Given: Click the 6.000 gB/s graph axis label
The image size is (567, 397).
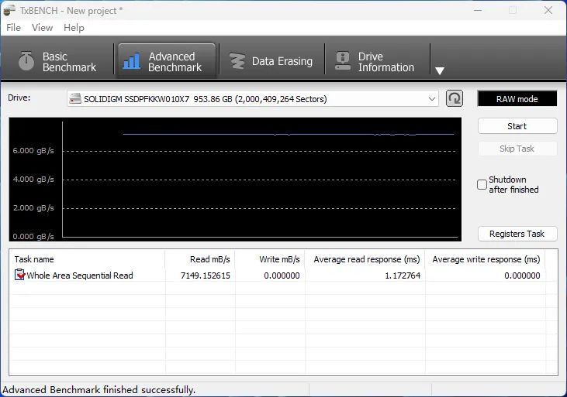Looking at the screenshot, I should [33, 151].
